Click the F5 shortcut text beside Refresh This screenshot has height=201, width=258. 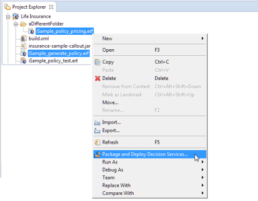click(x=157, y=142)
